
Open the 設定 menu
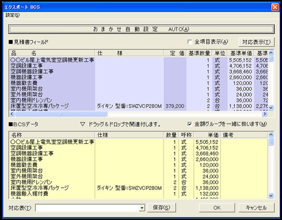pos(13,15)
